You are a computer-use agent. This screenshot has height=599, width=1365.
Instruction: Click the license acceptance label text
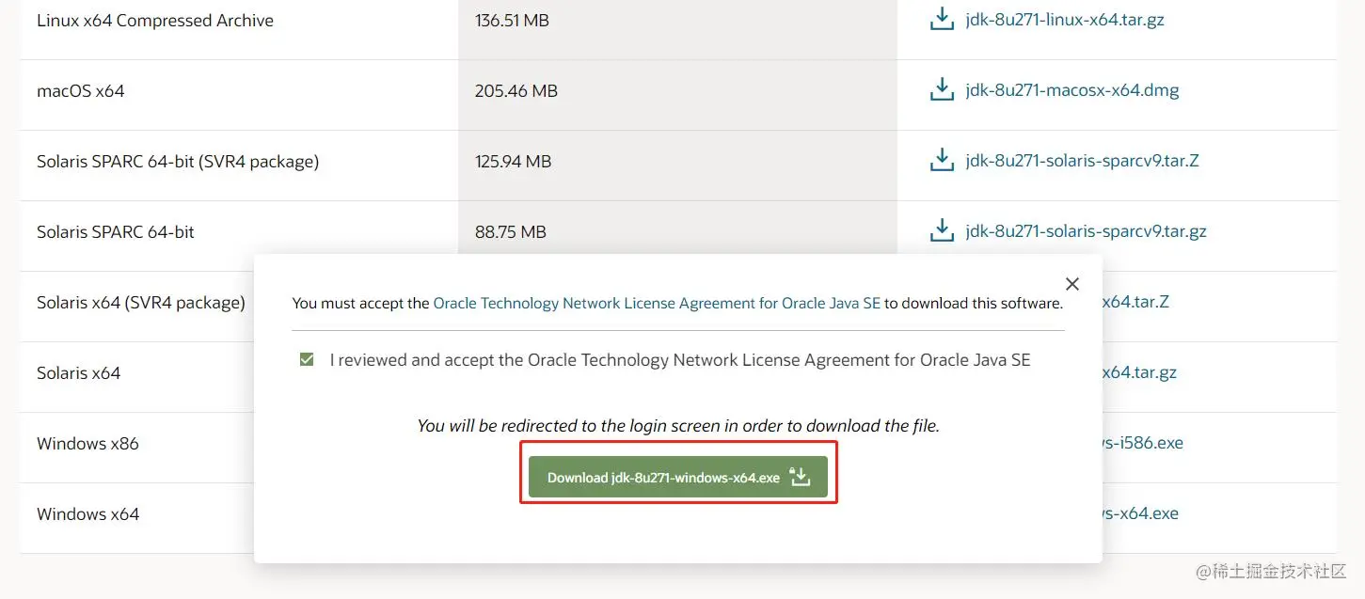pos(680,360)
